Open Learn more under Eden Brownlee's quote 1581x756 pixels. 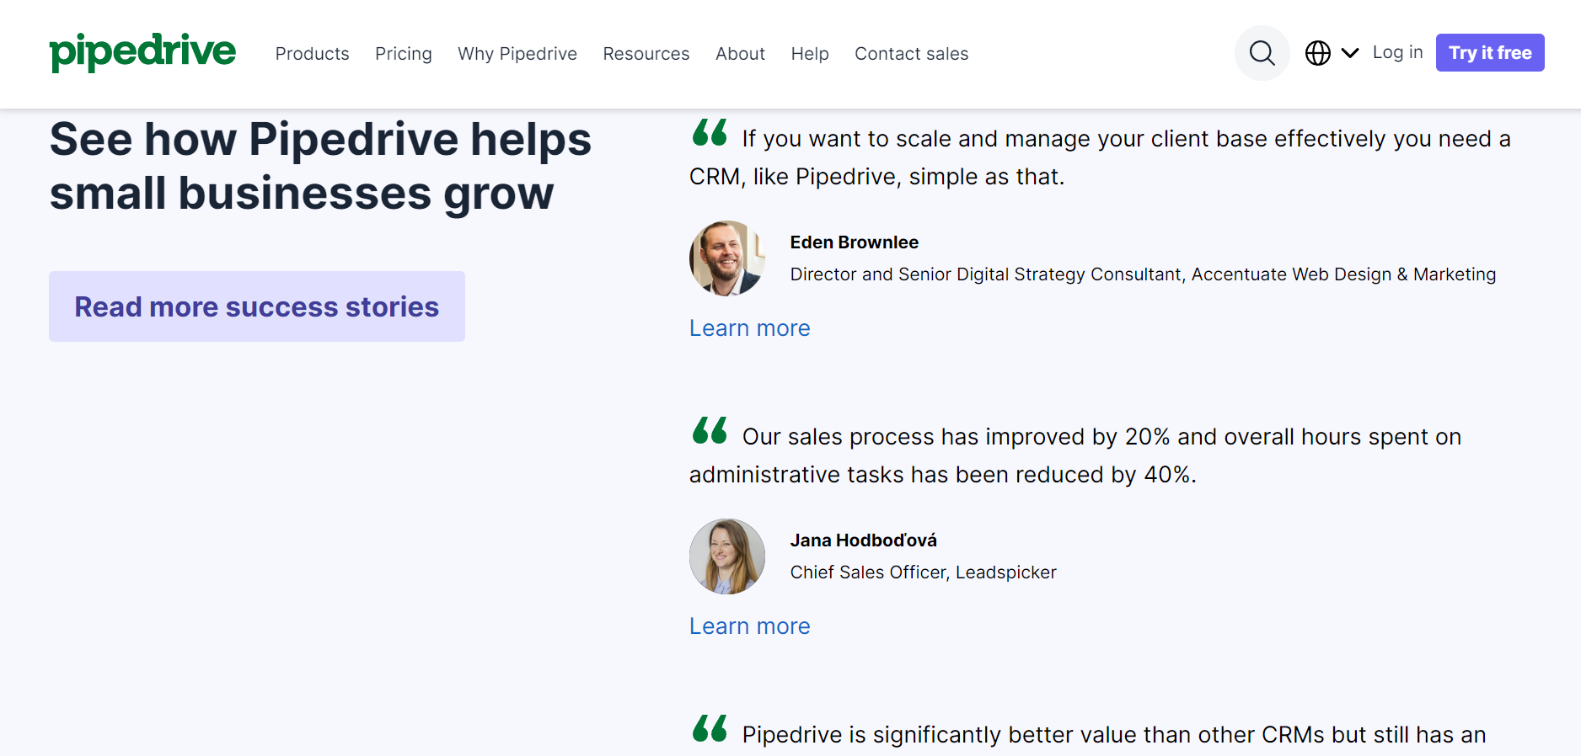point(749,328)
